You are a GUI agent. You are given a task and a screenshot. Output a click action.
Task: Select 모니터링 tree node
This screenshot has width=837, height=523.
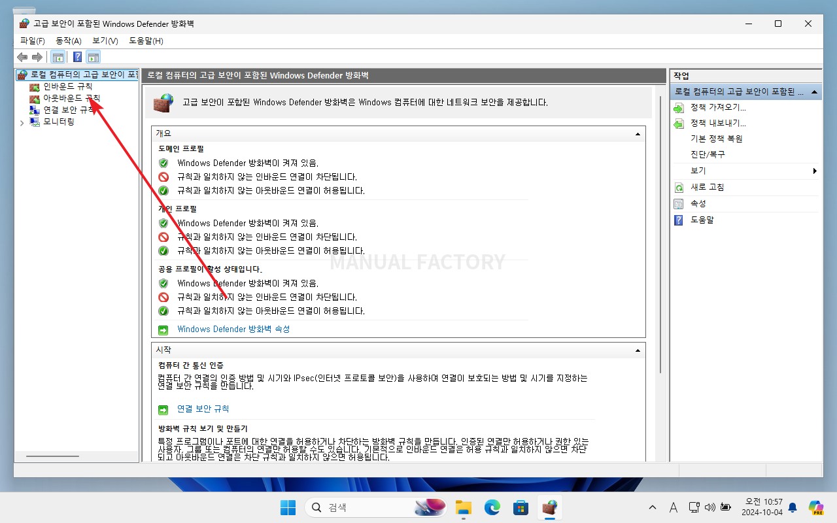tap(59, 122)
